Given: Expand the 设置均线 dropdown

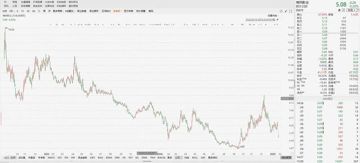Looking at the screenshot, I should click(273, 16).
